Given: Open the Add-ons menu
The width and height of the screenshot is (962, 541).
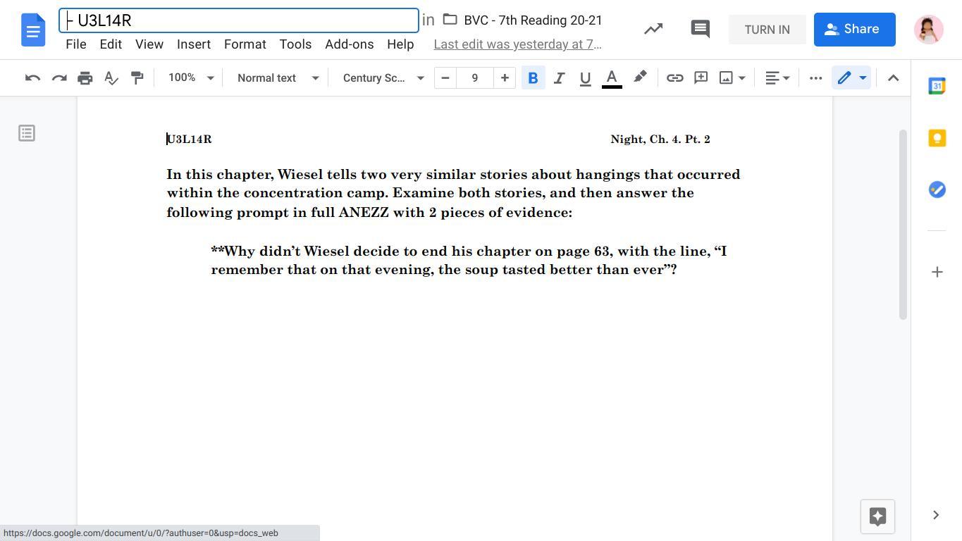Looking at the screenshot, I should coord(350,44).
